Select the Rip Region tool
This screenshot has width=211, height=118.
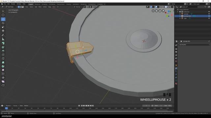3,85
